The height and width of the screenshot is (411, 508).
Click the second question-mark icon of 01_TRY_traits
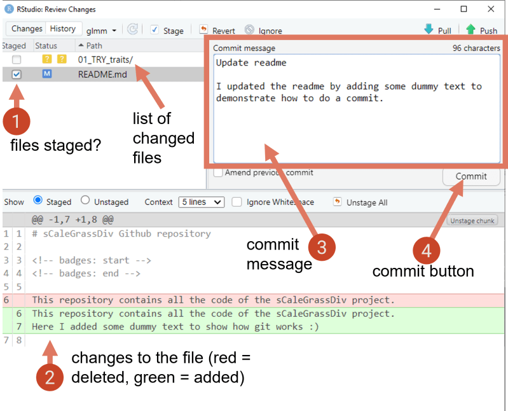62,59
